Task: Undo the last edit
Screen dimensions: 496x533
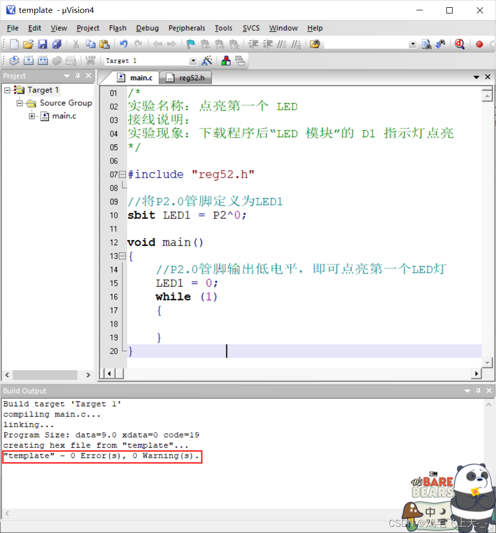Action: tap(123, 44)
